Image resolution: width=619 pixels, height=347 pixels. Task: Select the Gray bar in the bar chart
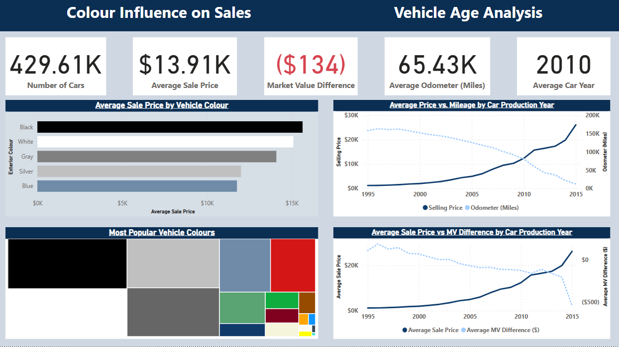157,157
